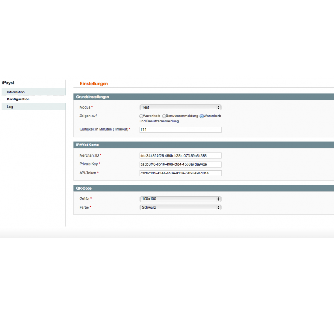Click the Private Key input field
The image size is (334, 313).
(180, 164)
